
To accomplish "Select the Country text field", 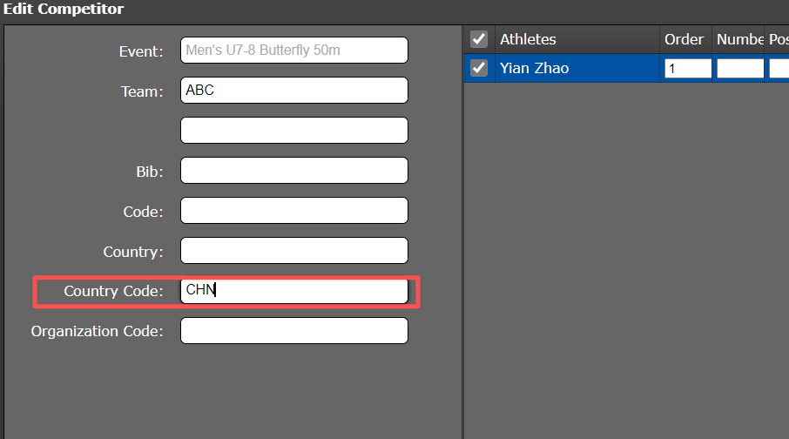I will click(x=293, y=251).
